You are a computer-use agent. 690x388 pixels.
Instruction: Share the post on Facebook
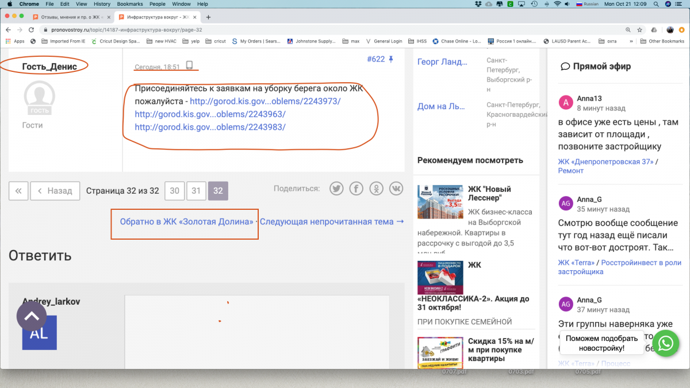coord(356,189)
